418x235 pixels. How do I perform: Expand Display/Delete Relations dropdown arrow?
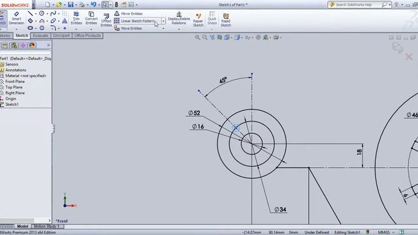click(x=179, y=29)
